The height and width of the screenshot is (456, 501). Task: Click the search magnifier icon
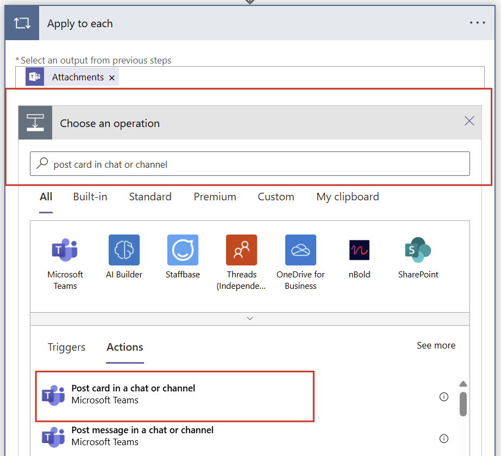coord(42,163)
